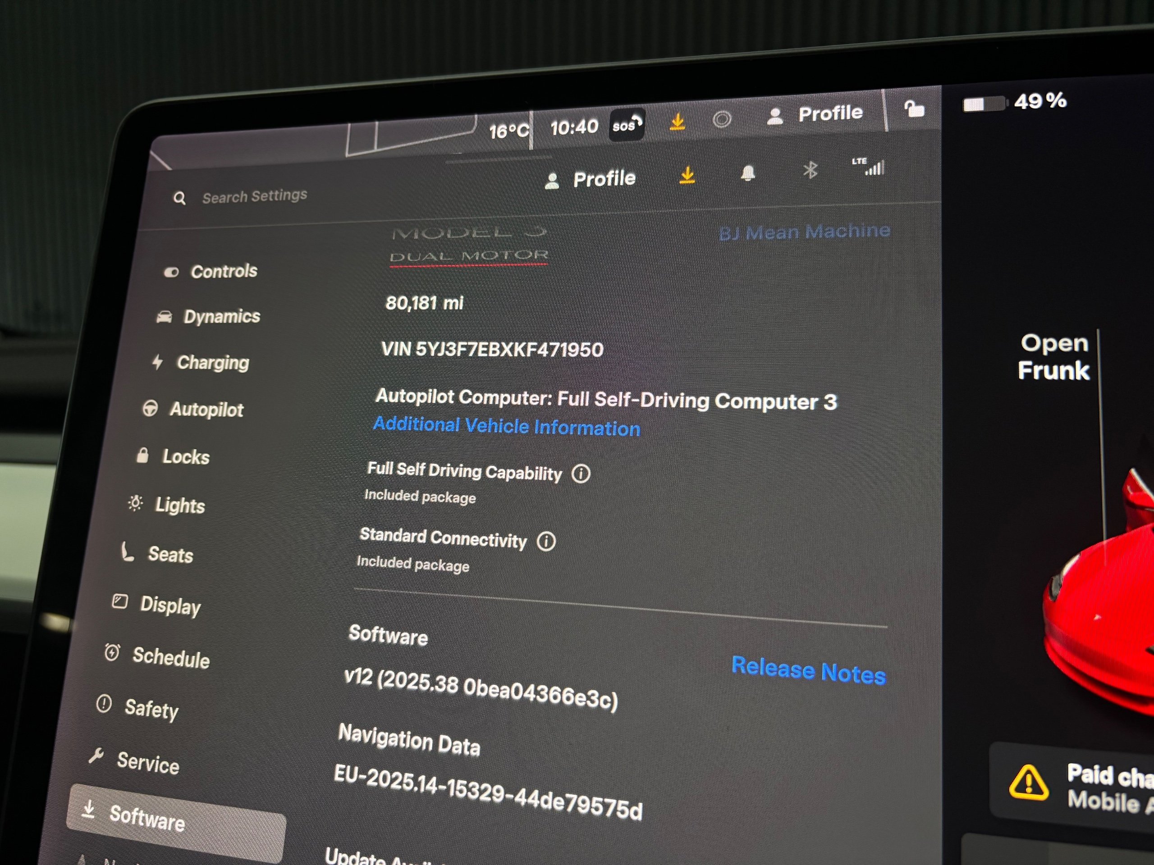Click info icon next to Full Self Driving Capability
The height and width of the screenshot is (865, 1154).
581,474
